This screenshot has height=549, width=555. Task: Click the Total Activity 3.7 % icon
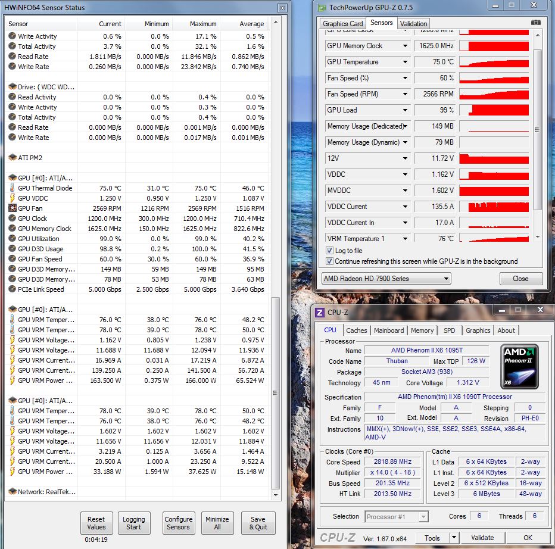[12, 46]
